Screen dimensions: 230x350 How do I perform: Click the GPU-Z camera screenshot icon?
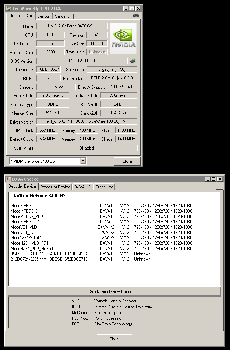click(x=135, y=16)
